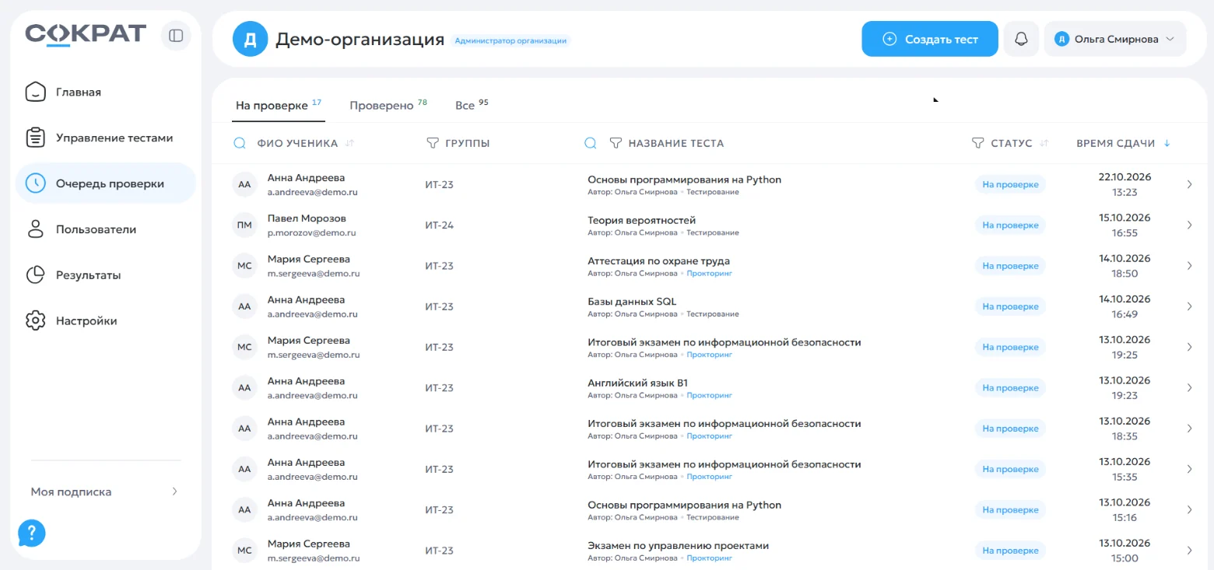1214x570 pixels.
Task: Select Очередь проверки in the sidebar
Action: point(105,184)
